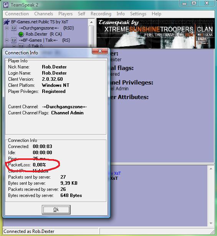217x236 pixels.
Task: Click the Ok button in Connection Info
Action: tap(56, 210)
